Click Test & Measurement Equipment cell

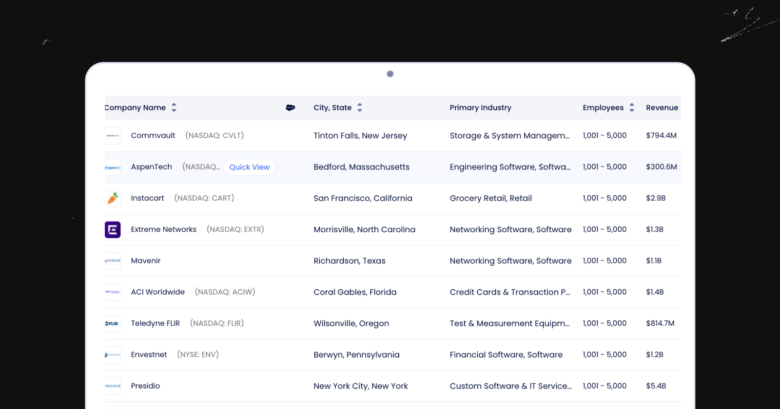point(510,323)
